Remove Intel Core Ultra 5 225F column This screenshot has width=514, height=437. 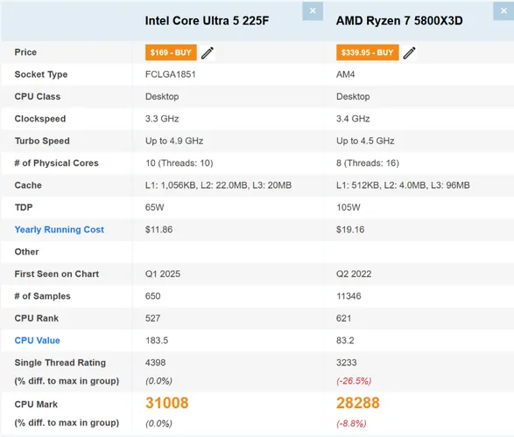(x=313, y=11)
